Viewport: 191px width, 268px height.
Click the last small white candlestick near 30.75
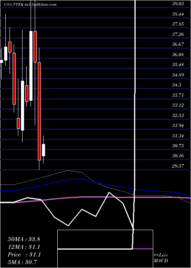44,150
